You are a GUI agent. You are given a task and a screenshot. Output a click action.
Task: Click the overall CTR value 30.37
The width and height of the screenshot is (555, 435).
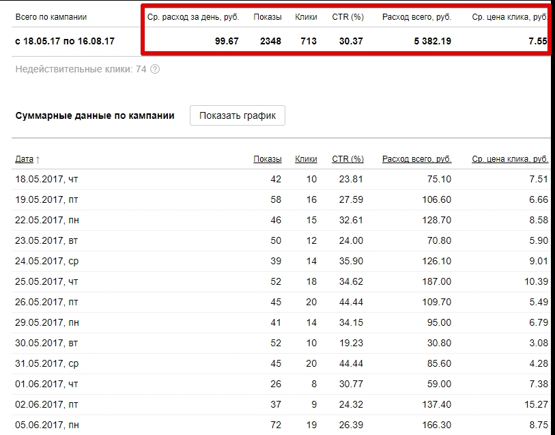(x=351, y=42)
